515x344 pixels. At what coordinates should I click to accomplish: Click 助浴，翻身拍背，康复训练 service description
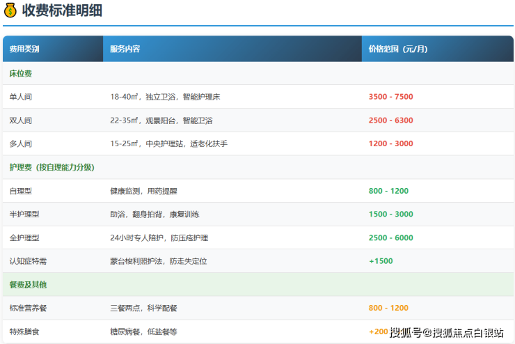(155, 214)
